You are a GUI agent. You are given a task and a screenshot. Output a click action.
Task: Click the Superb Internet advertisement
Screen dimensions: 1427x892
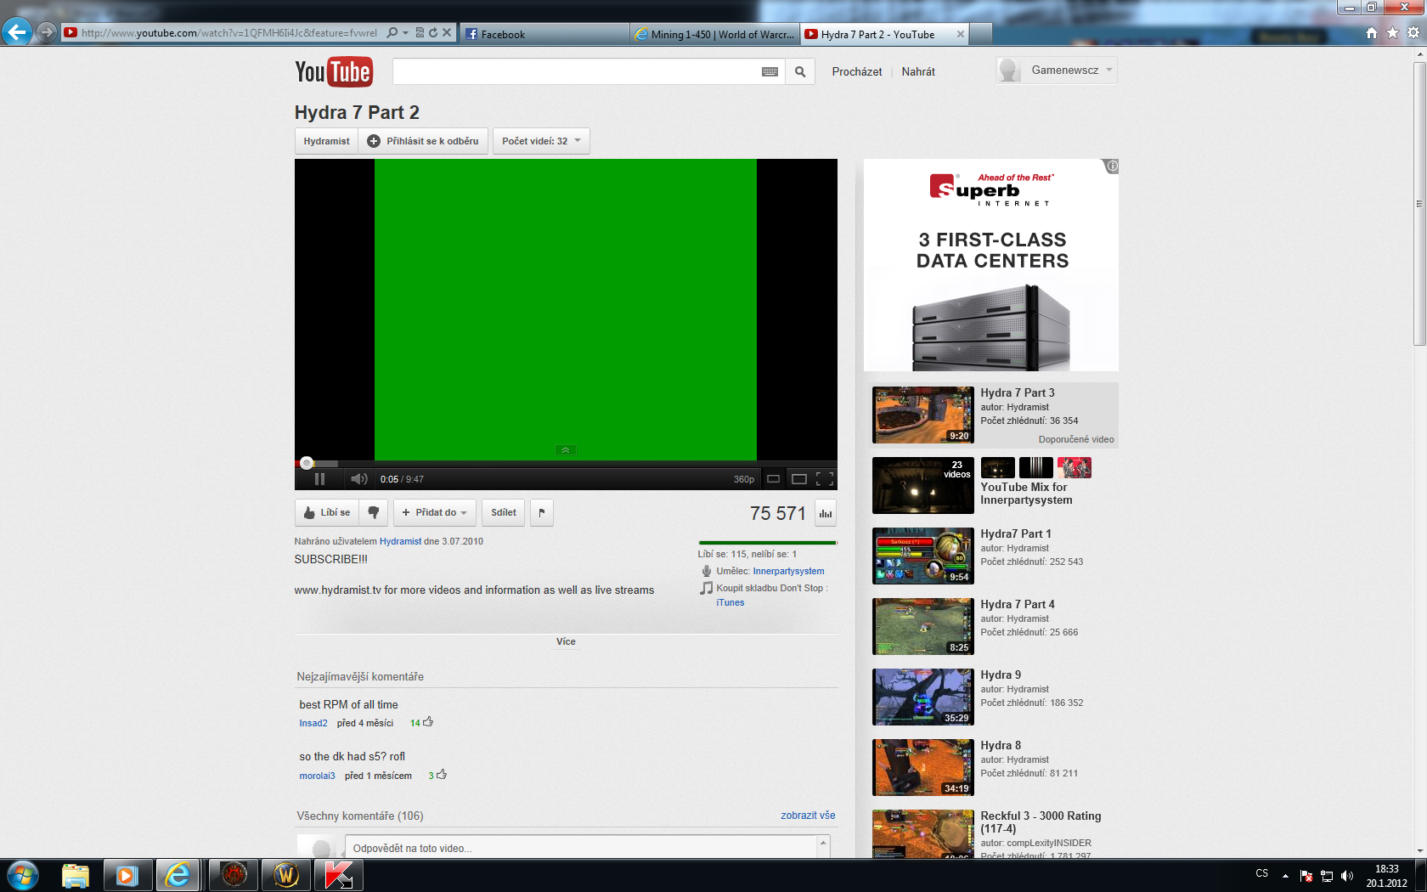pyautogui.click(x=991, y=265)
